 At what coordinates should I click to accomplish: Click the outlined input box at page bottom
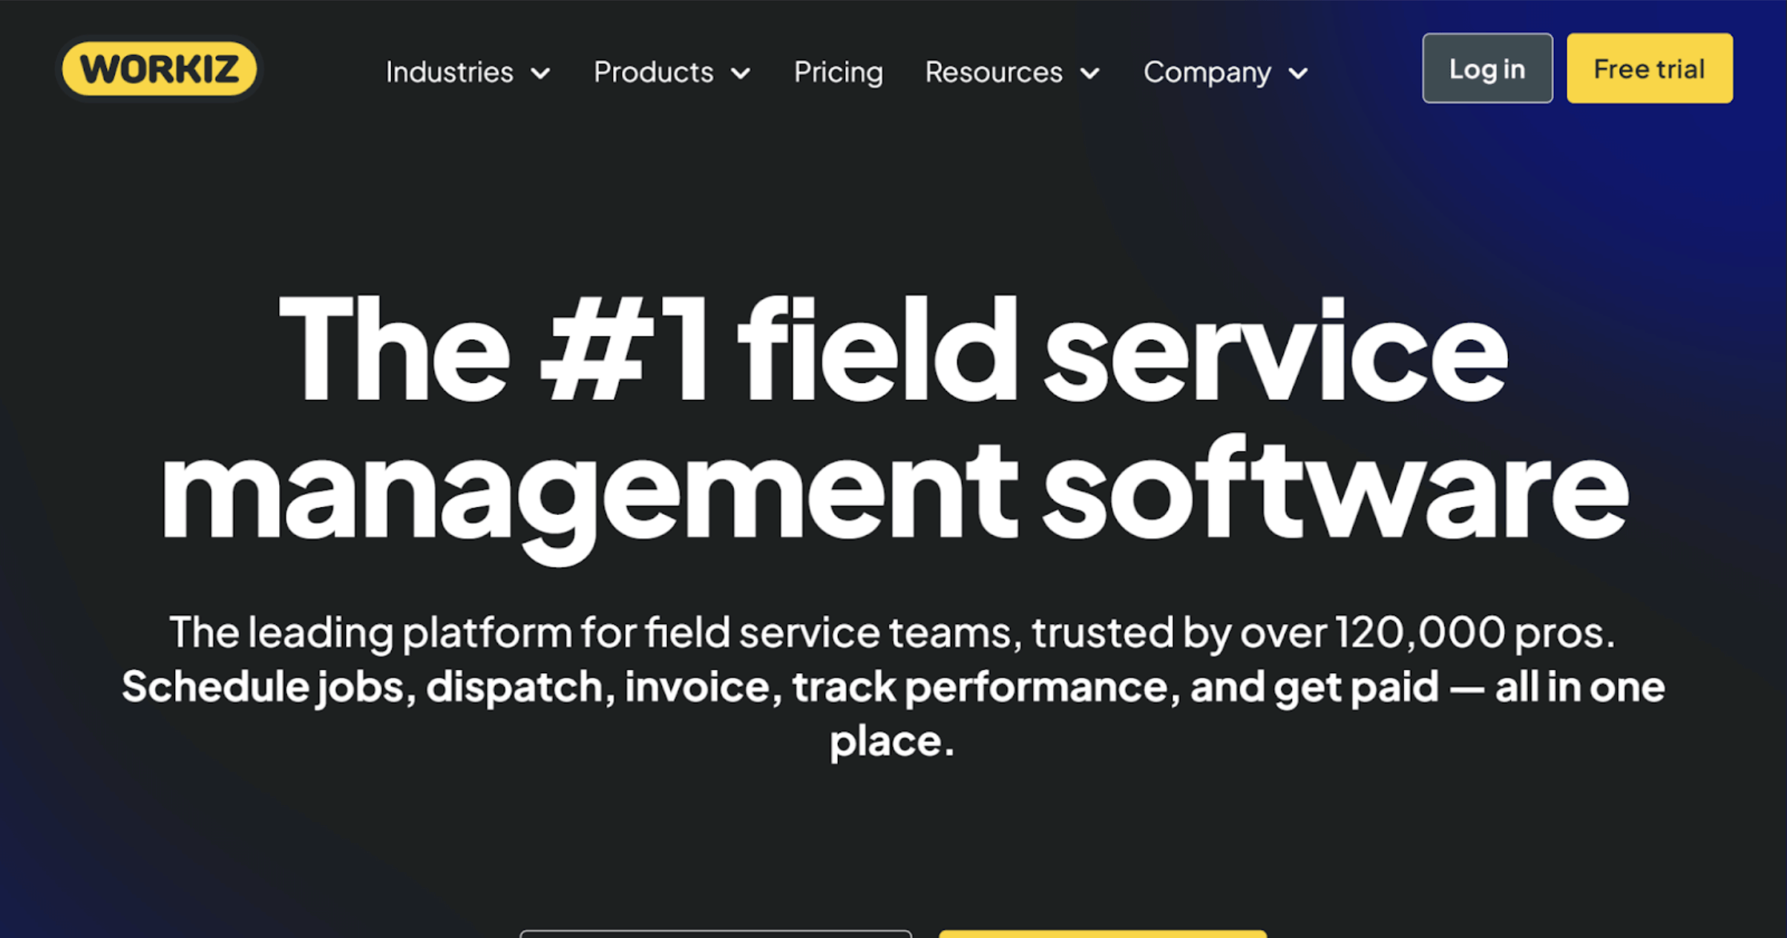pos(715,934)
